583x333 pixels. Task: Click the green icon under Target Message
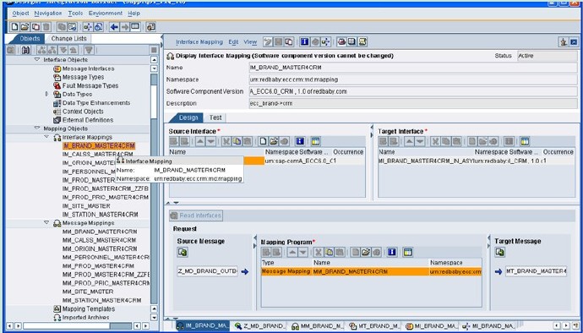click(500, 252)
